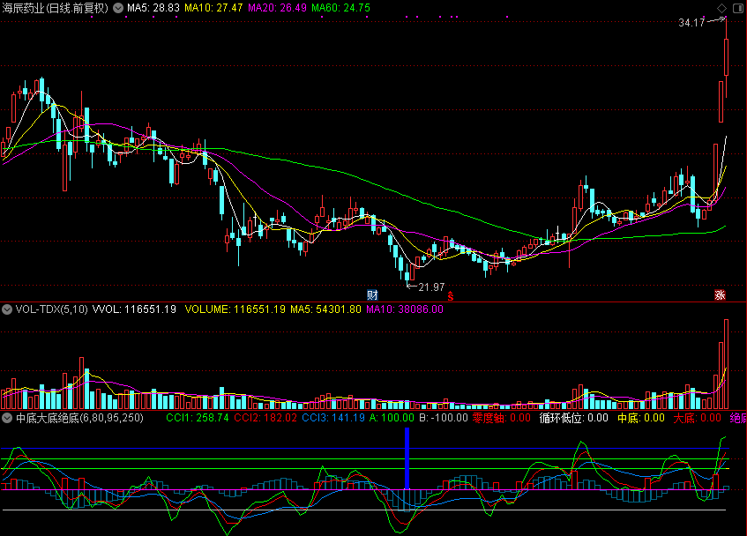
Task: Click the MA20: 26.49 label
Action: pos(277,8)
